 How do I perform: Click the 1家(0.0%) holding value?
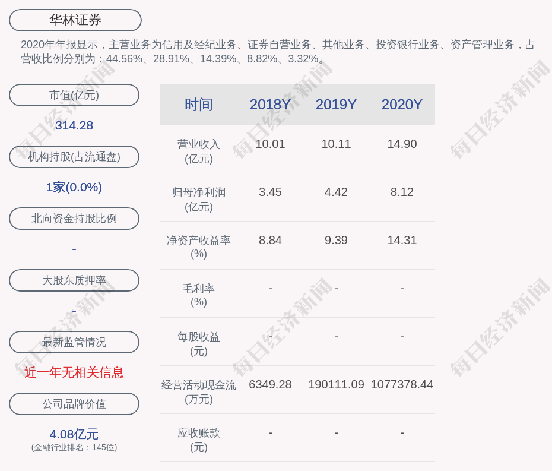(74, 187)
